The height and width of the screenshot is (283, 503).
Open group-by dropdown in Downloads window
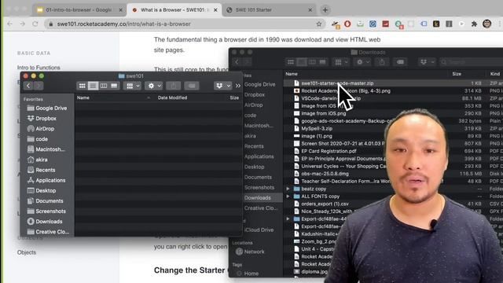click(x=341, y=62)
